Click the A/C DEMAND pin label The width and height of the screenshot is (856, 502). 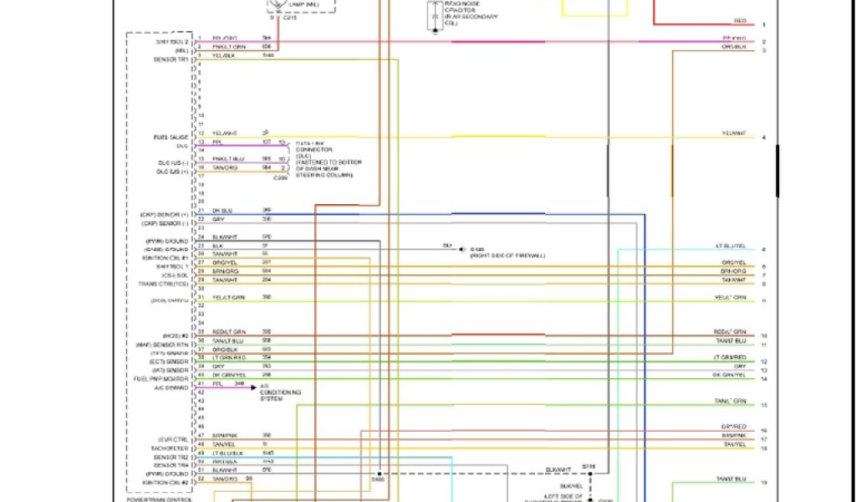pyautogui.click(x=172, y=387)
